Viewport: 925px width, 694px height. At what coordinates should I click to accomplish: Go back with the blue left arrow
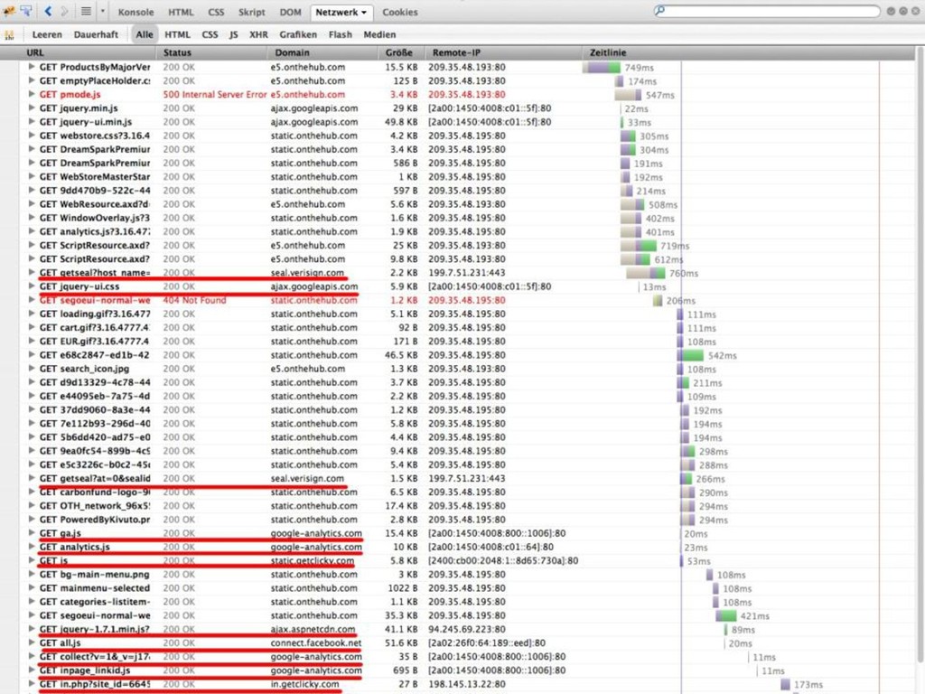[x=49, y=11]
